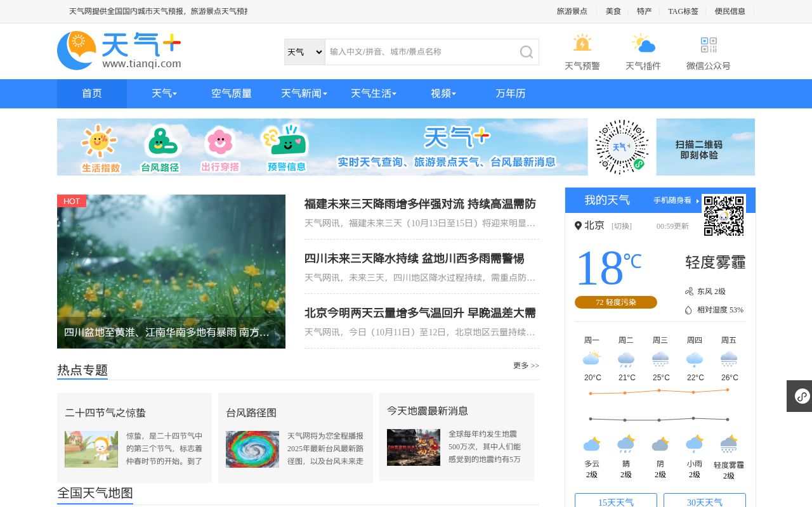
Task: Click the banner mini-program QR code
Action: pyautogui.click(x=622, y=147)
